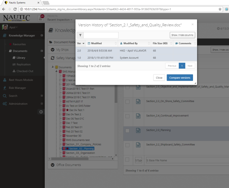The width and height of the screenshot is (229, 188).
Task: Tick checkbox for Section_2.2_Shipboard_Safety_Committee row
Action: tap(127, 145)
